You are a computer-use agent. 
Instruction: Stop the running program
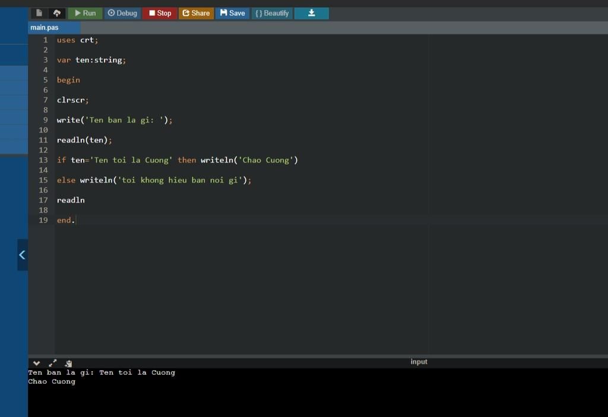(160, 13)
